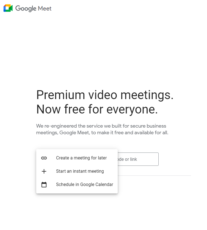The height and width of the screenshot is (230, 207).
Task: Click Google Meet mention in description paragraph
Action: [x=74, y=133]
